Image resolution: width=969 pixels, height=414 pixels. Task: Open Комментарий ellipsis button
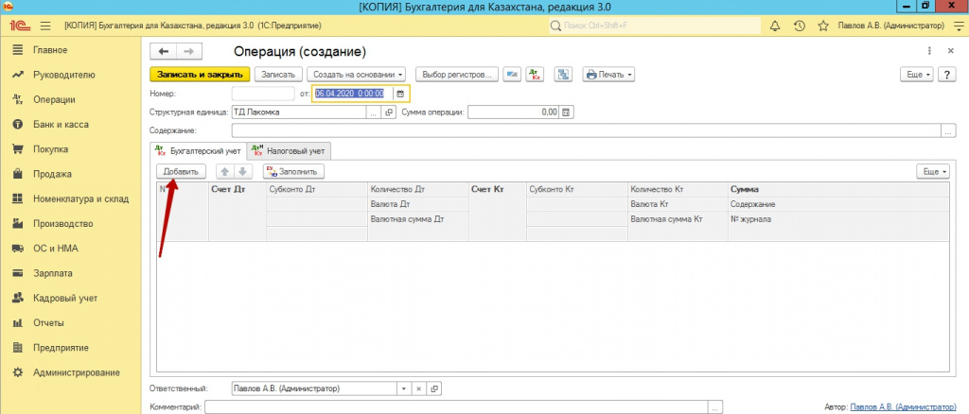[715, 407]
